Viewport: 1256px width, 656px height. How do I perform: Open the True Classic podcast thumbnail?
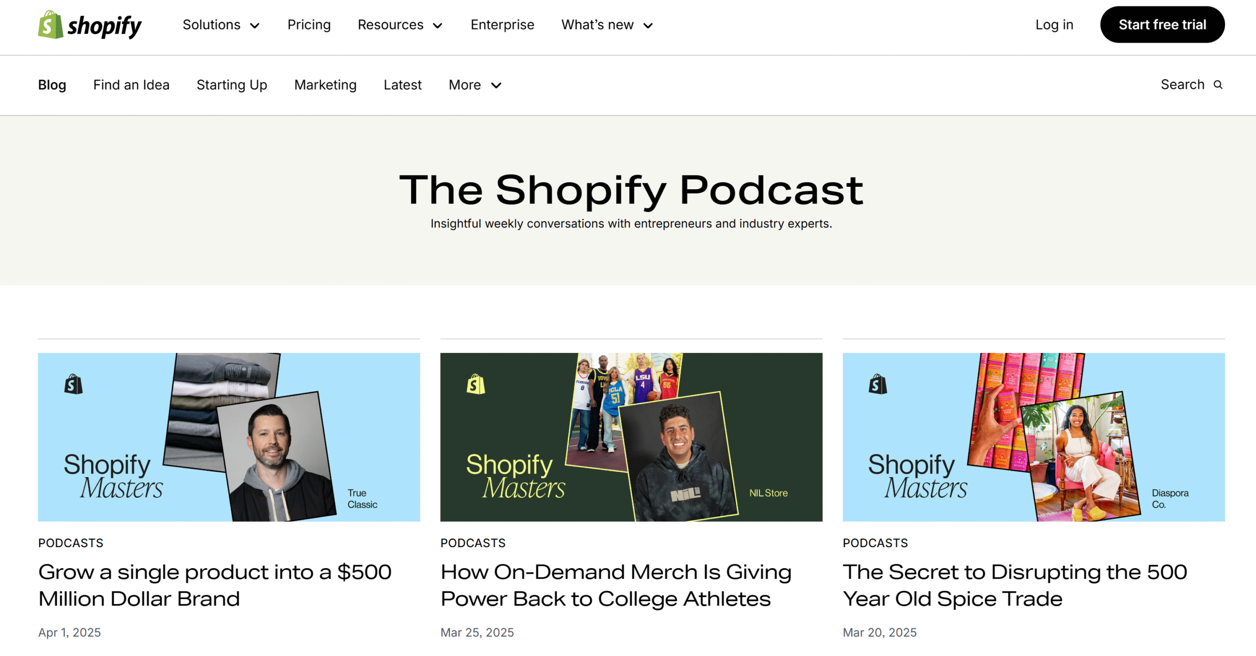click(229, 437)
